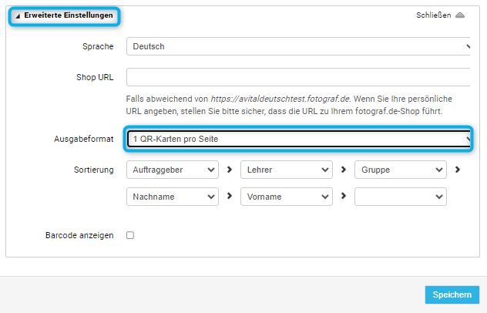Click the Shop URL label

pos(95,77)
